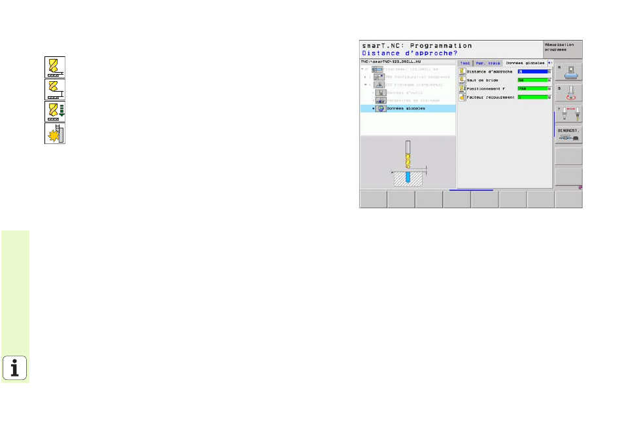
Task: Select the Paramètres de fraisage tree row
Action: coord(408,100)
